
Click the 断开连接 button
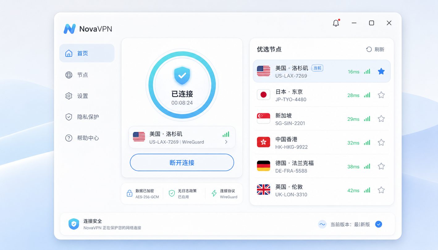[182, 162]
